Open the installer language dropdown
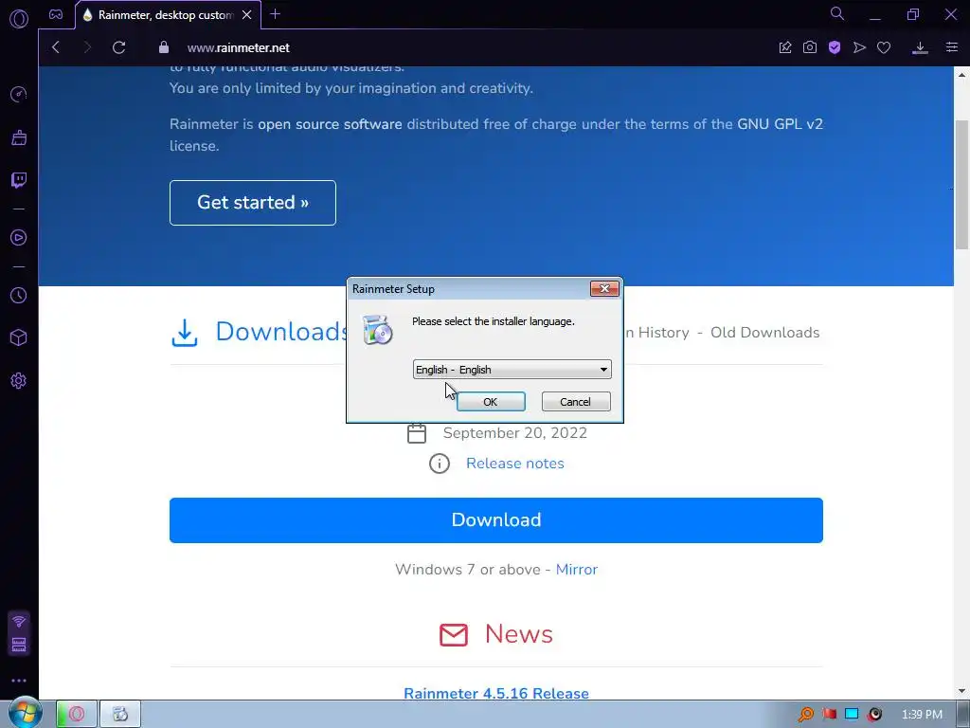Screen dimensions: 970x728 pos(512,370)
